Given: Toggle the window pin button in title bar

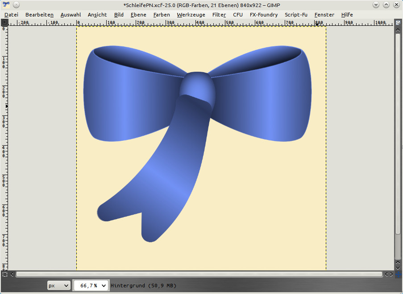Looking at the screenshot, I should (16, 4).
